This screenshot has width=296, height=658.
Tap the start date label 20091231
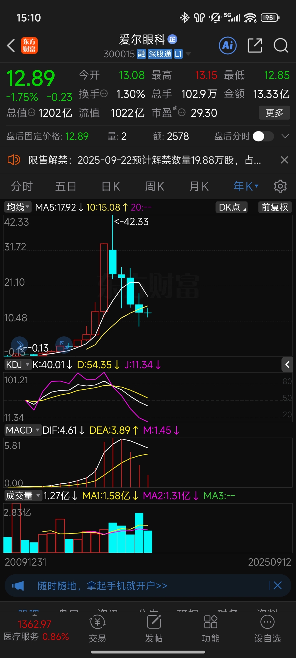tap(25, 562)
